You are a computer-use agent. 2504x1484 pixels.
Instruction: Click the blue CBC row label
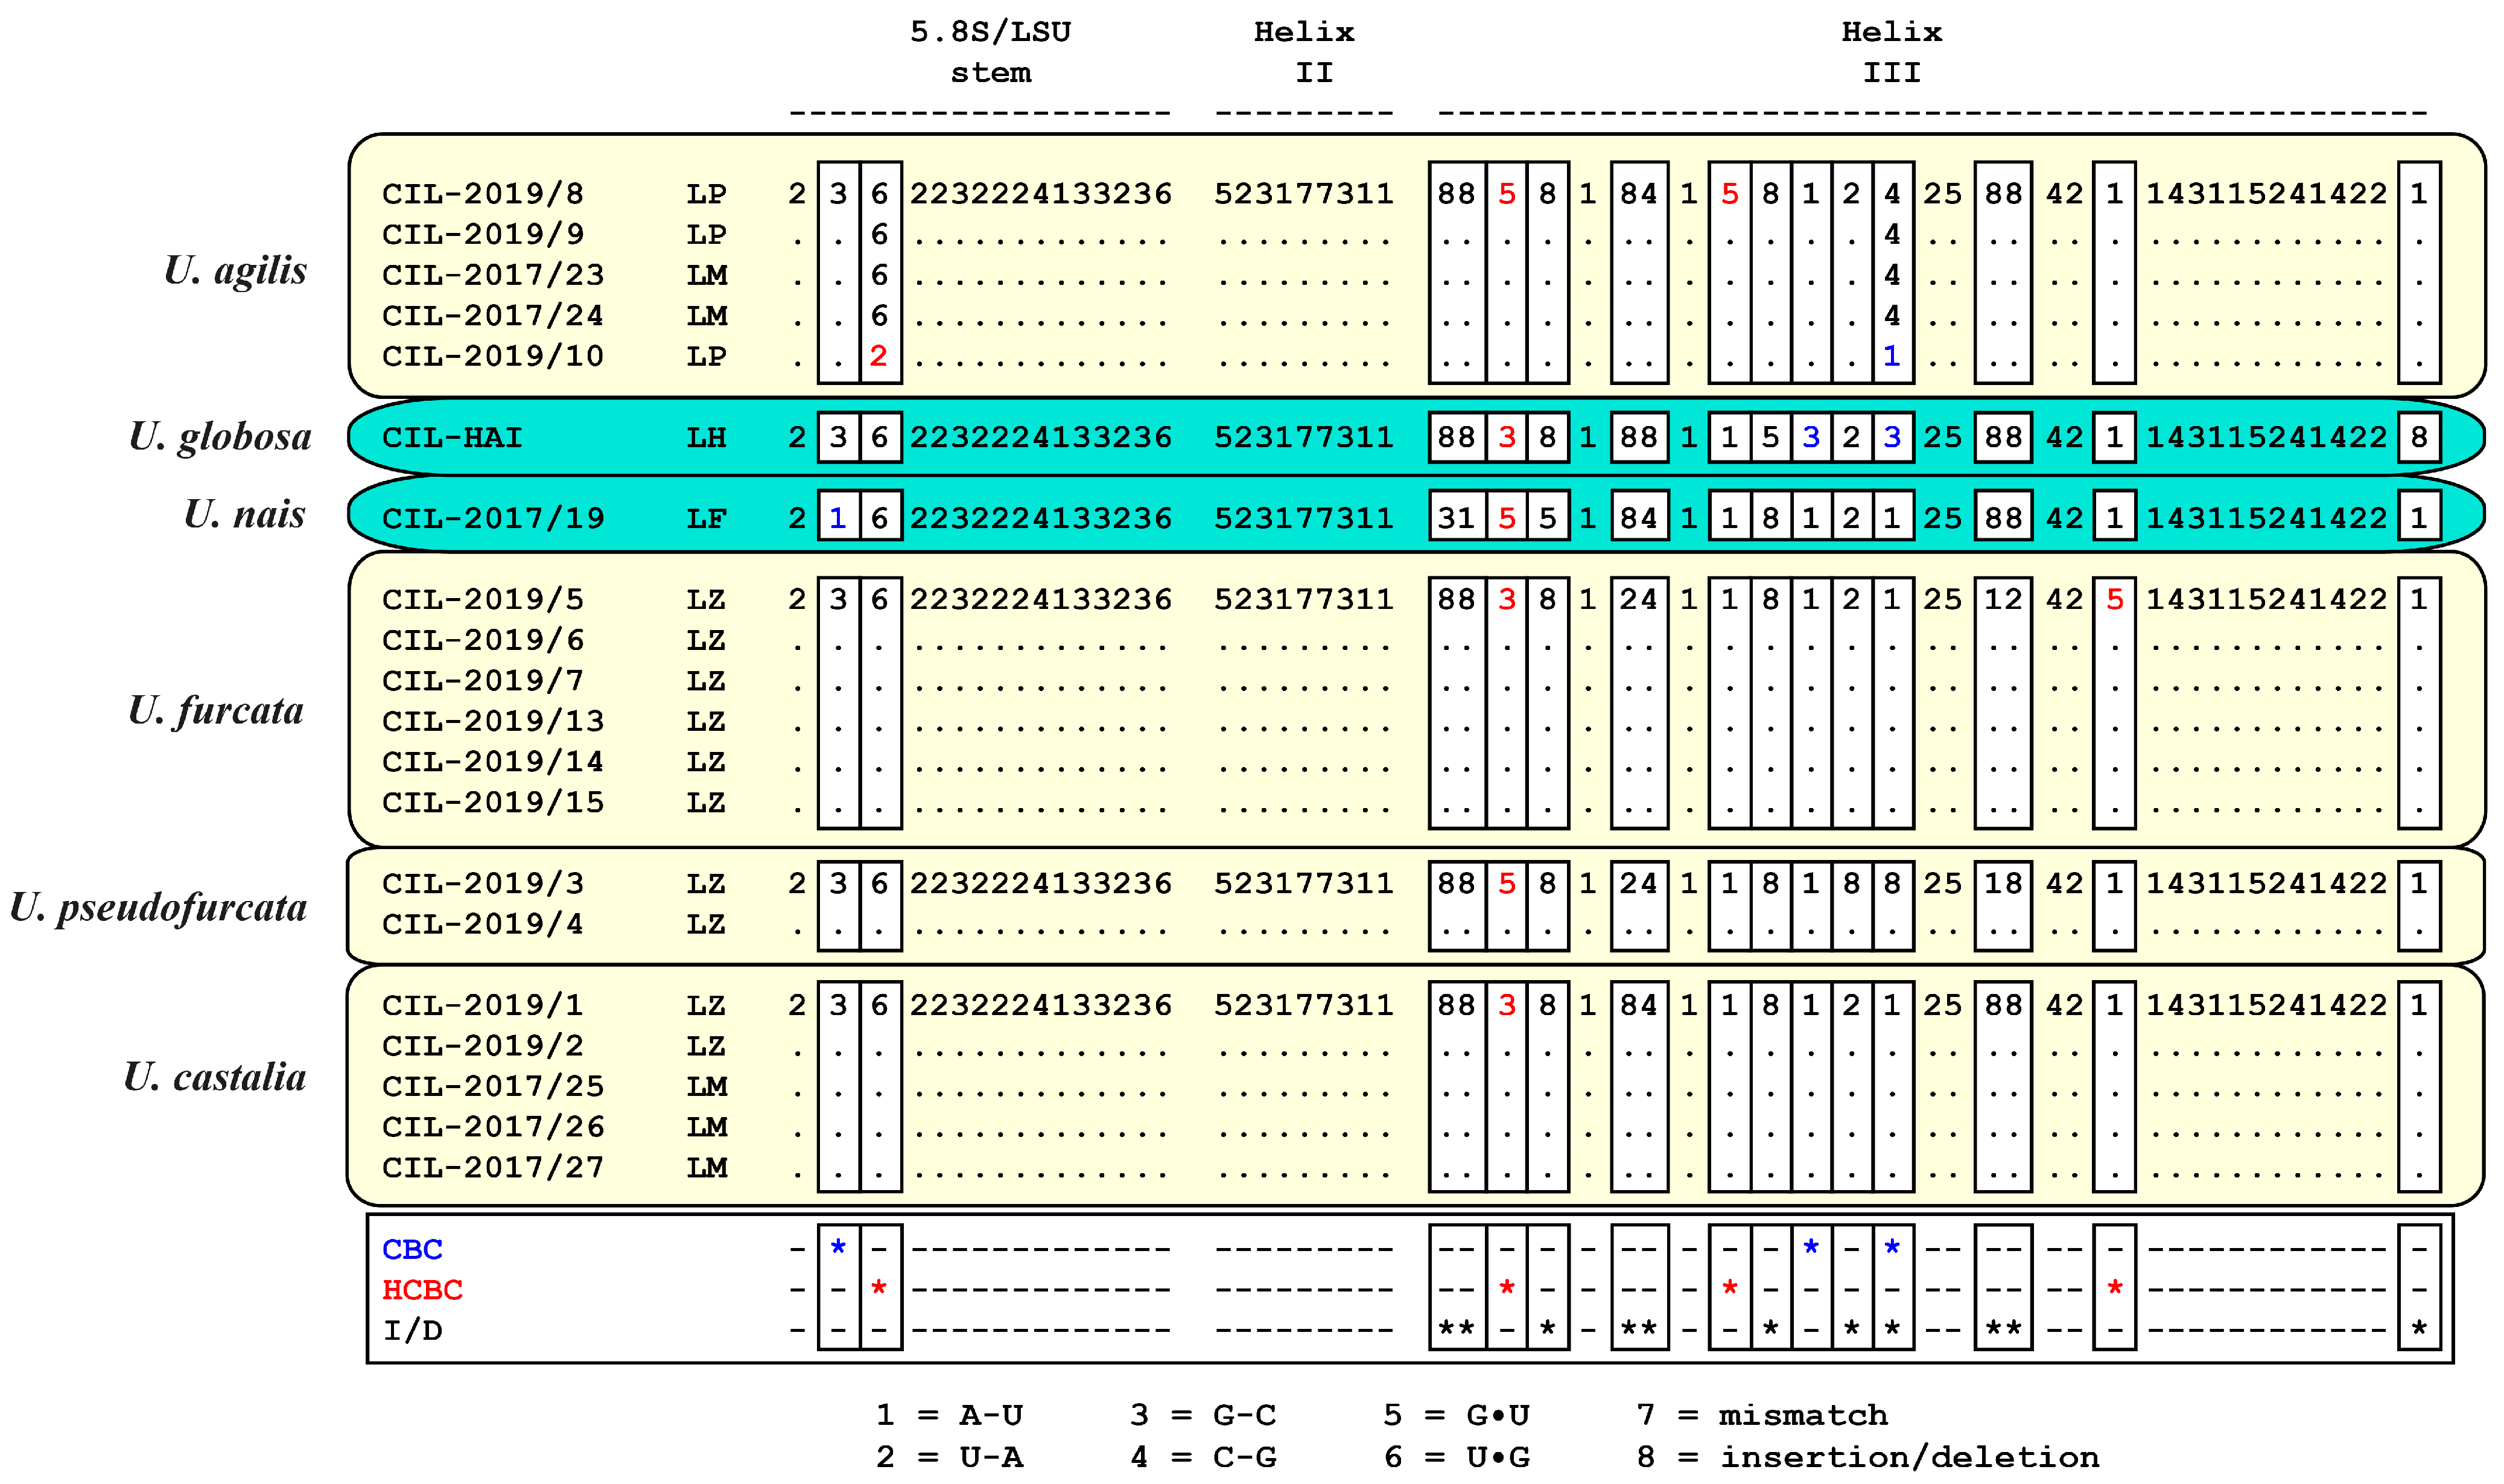tap(412, 1249)
